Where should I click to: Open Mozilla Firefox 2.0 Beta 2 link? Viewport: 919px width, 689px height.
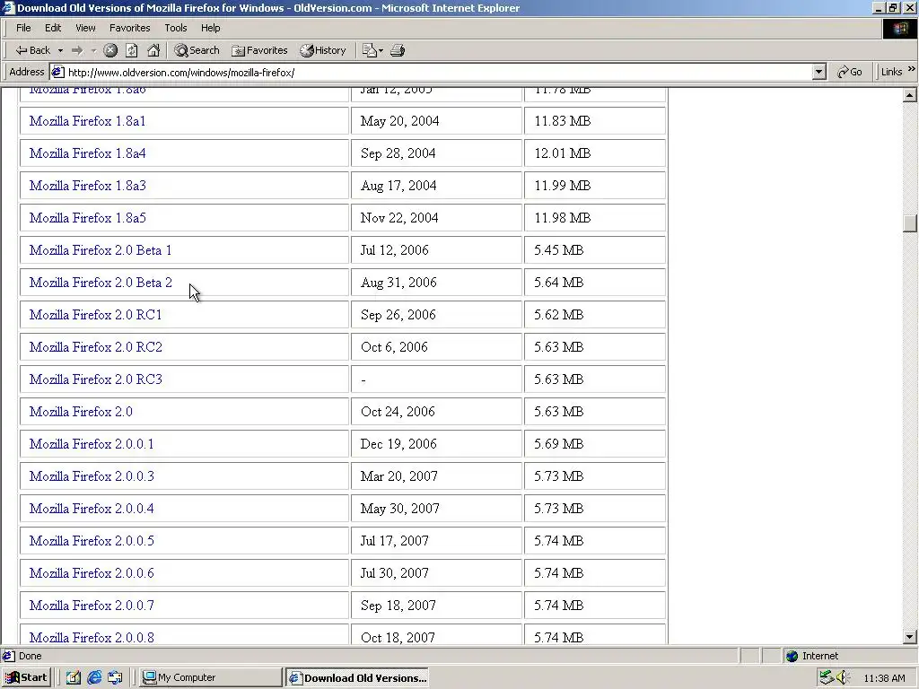(x=101, y=283)
